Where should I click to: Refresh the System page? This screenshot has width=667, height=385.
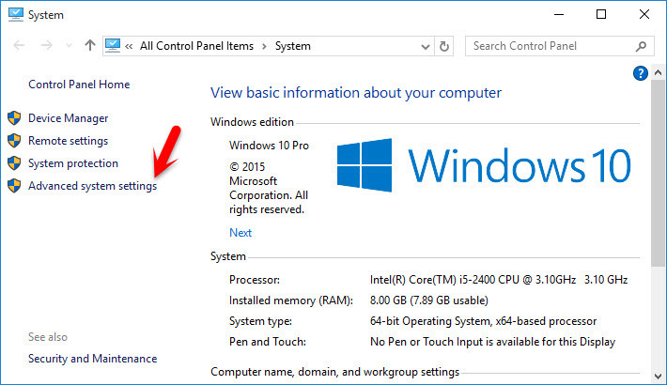[x=444, y=46]
